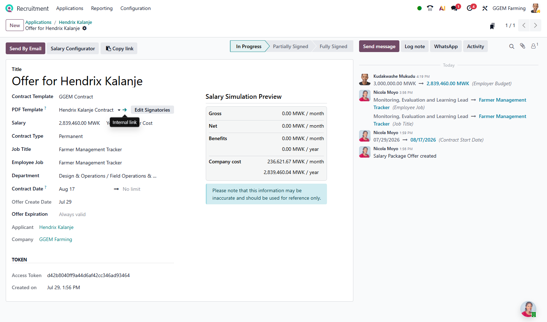Expand the PDF Template dropdown caret

coord(119,110)
